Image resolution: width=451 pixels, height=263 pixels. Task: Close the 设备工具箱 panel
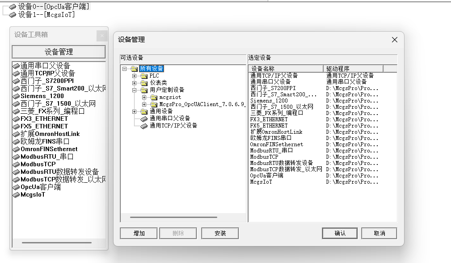point(102,36)
